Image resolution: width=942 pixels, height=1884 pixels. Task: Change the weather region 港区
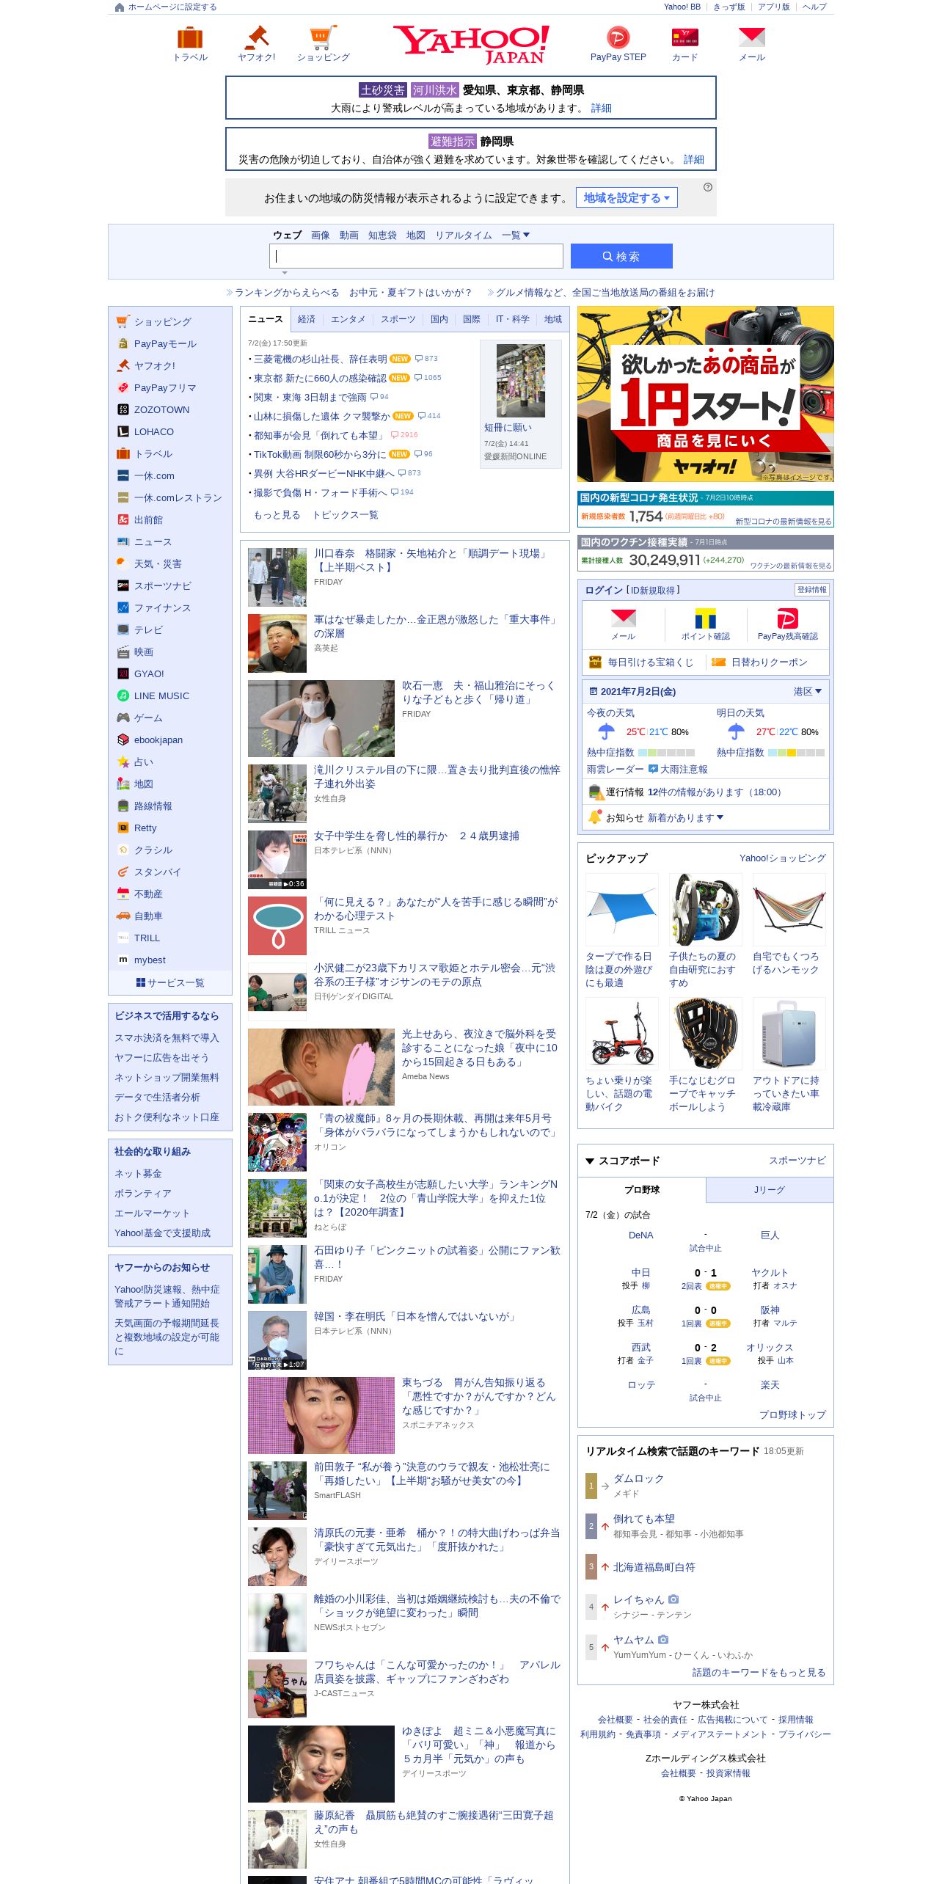(x=807, y=691)
